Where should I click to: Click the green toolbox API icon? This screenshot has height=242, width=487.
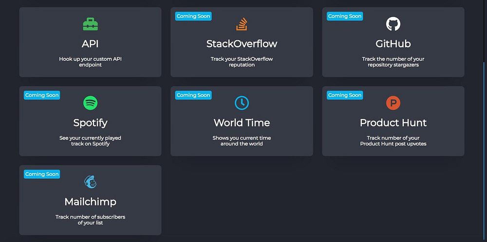[91, 24]
